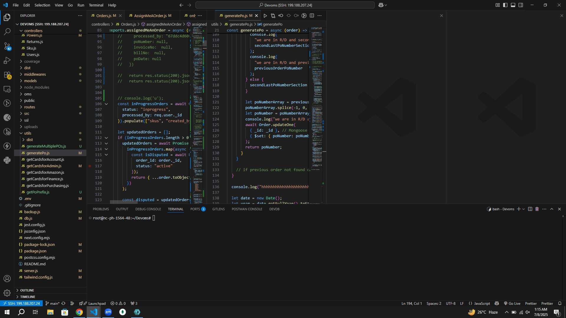Expand the middlewares folder
The image size is (566, 318).
click(35, 74)
